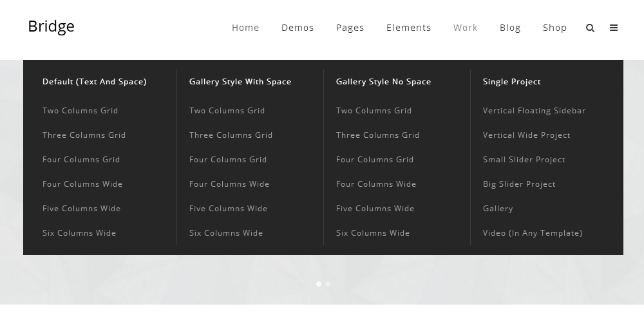Viewport: 644px width, 322px height.
Task: Open Five Columns Wide under Gallery With Space
Action: point(229,208)
